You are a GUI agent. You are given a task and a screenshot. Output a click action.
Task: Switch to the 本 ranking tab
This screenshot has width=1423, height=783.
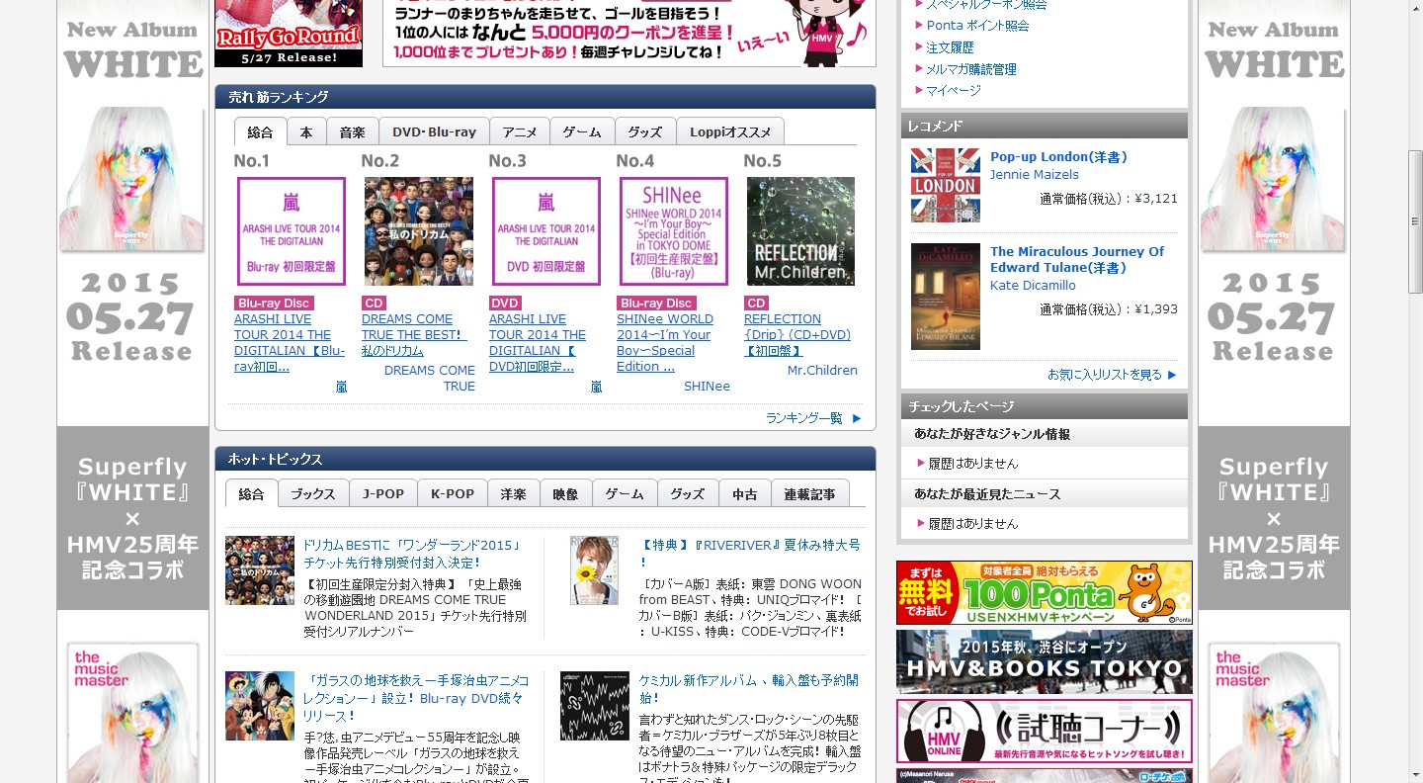(x=306, y=131)
